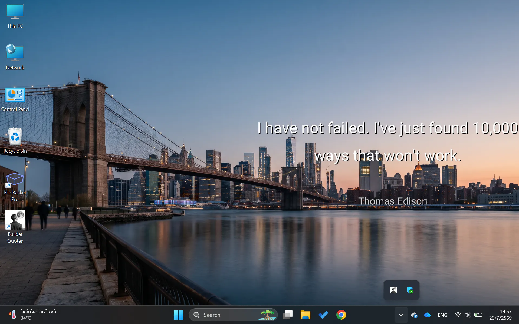Open Wi-Fi network quick settings
This screenshot has height=324, width=519.
(x=458, y=315)
